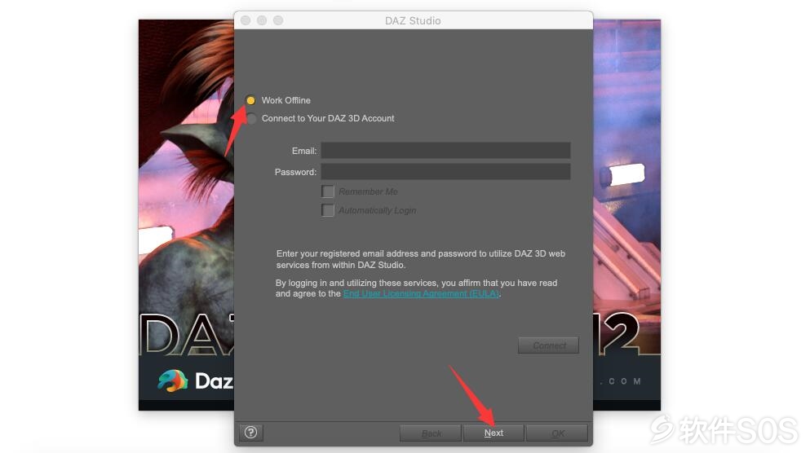Go back with the Back button

click(x=431, y=433)
